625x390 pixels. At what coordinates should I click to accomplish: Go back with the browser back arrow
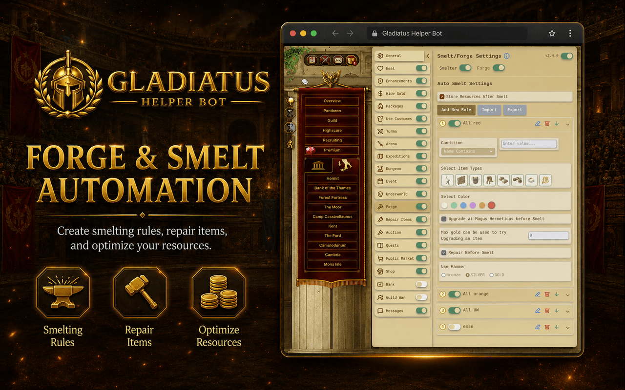[x=335, y=34]
